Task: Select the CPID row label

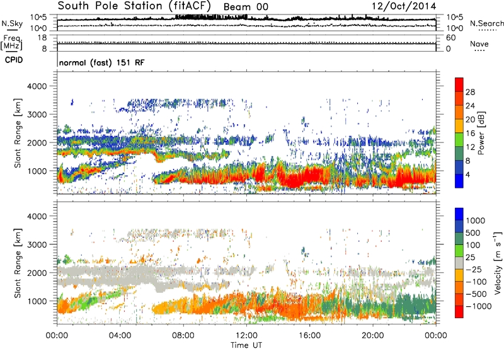Action: [x=14, y=60]
